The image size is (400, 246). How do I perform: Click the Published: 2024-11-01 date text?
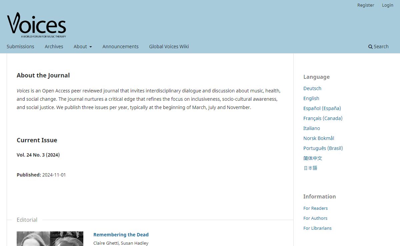click(x=41, y=175)
